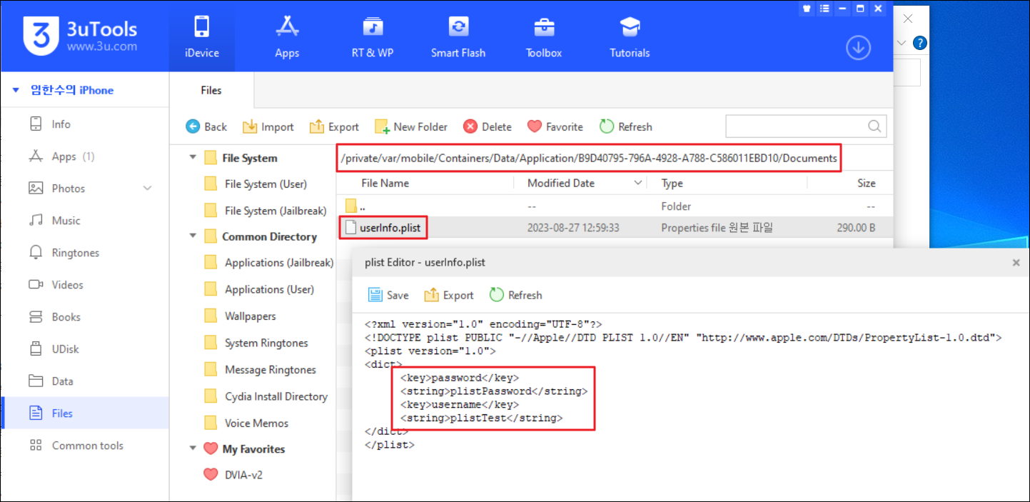Sort by File Name column
The width and height of the screenshot is (1030, 502).
click(385, 184)
